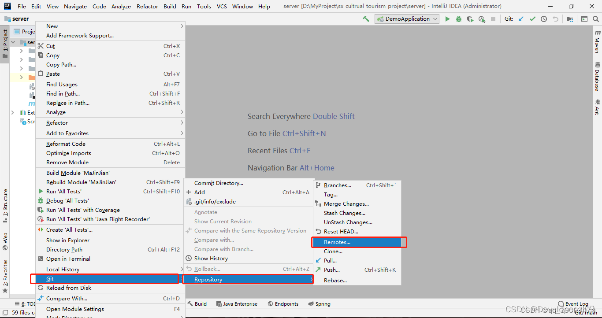
Task: Click the gray stop square icon
Action: coord(493,19)
